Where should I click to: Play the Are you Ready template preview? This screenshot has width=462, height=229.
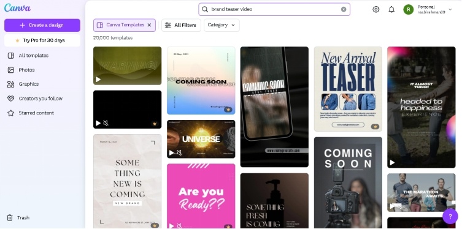[x=171, y=226]
